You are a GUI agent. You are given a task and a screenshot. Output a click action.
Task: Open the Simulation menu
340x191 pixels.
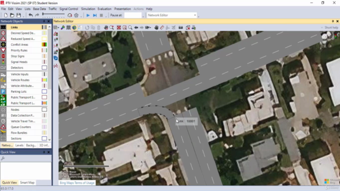pyautogui.click(x=88, y=9)
